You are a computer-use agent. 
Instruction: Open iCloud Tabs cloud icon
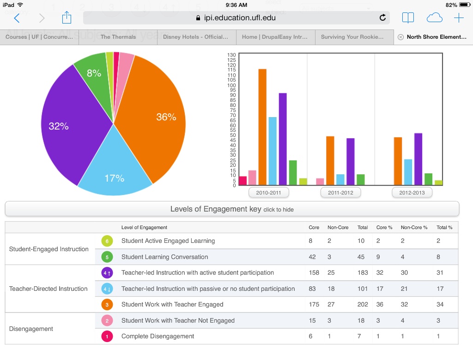click(x=434, y=18)
